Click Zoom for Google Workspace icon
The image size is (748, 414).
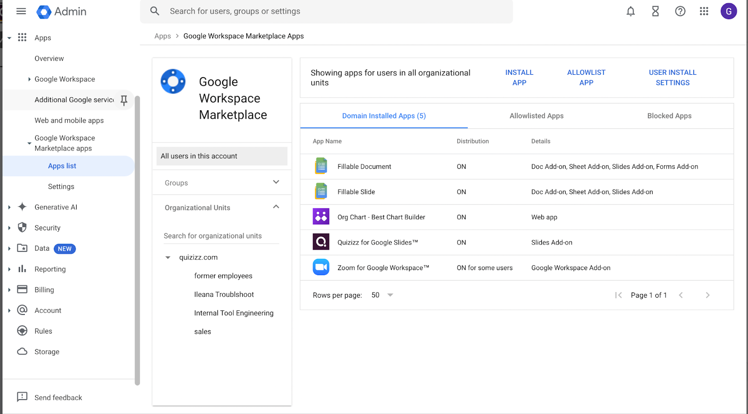click(321, 267)
